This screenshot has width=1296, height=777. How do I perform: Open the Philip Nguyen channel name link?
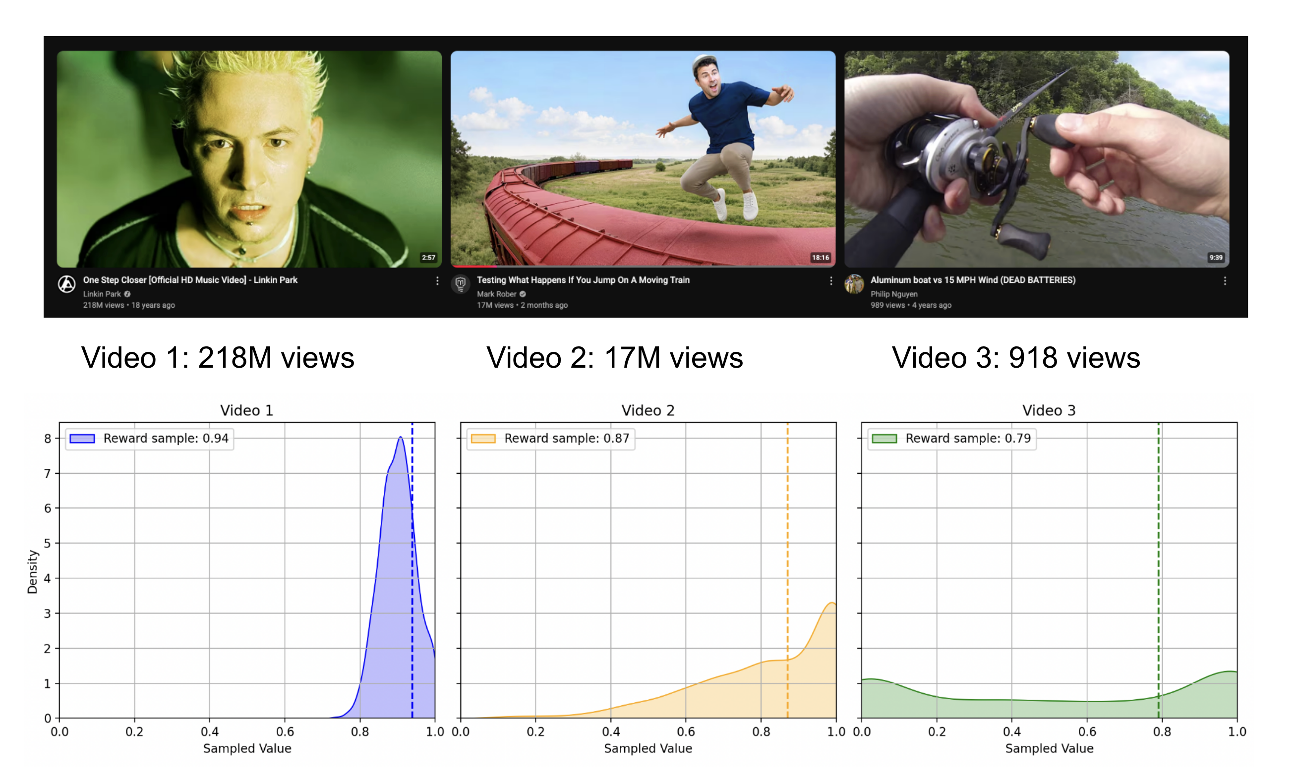coord(894,294)
